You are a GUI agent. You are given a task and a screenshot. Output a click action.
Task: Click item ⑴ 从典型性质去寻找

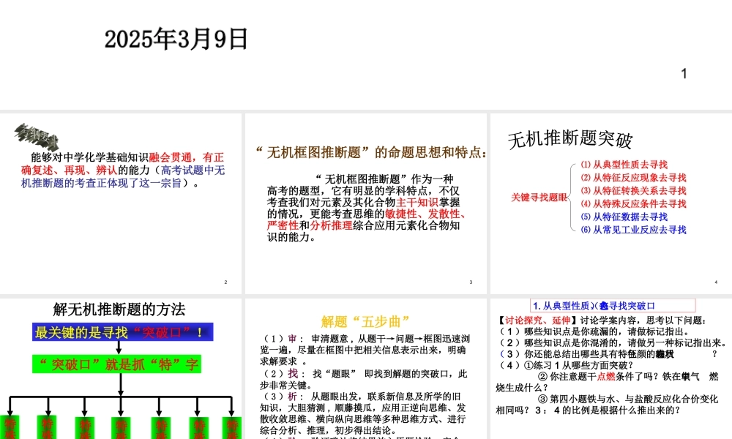pyautogui.click(x=624, y=165)
